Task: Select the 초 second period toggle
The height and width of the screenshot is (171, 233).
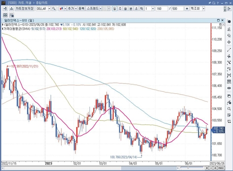Action: (137, 9)
